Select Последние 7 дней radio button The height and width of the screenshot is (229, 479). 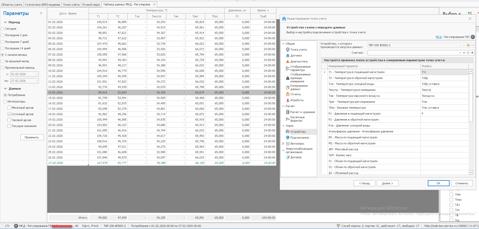click(3, 42)
